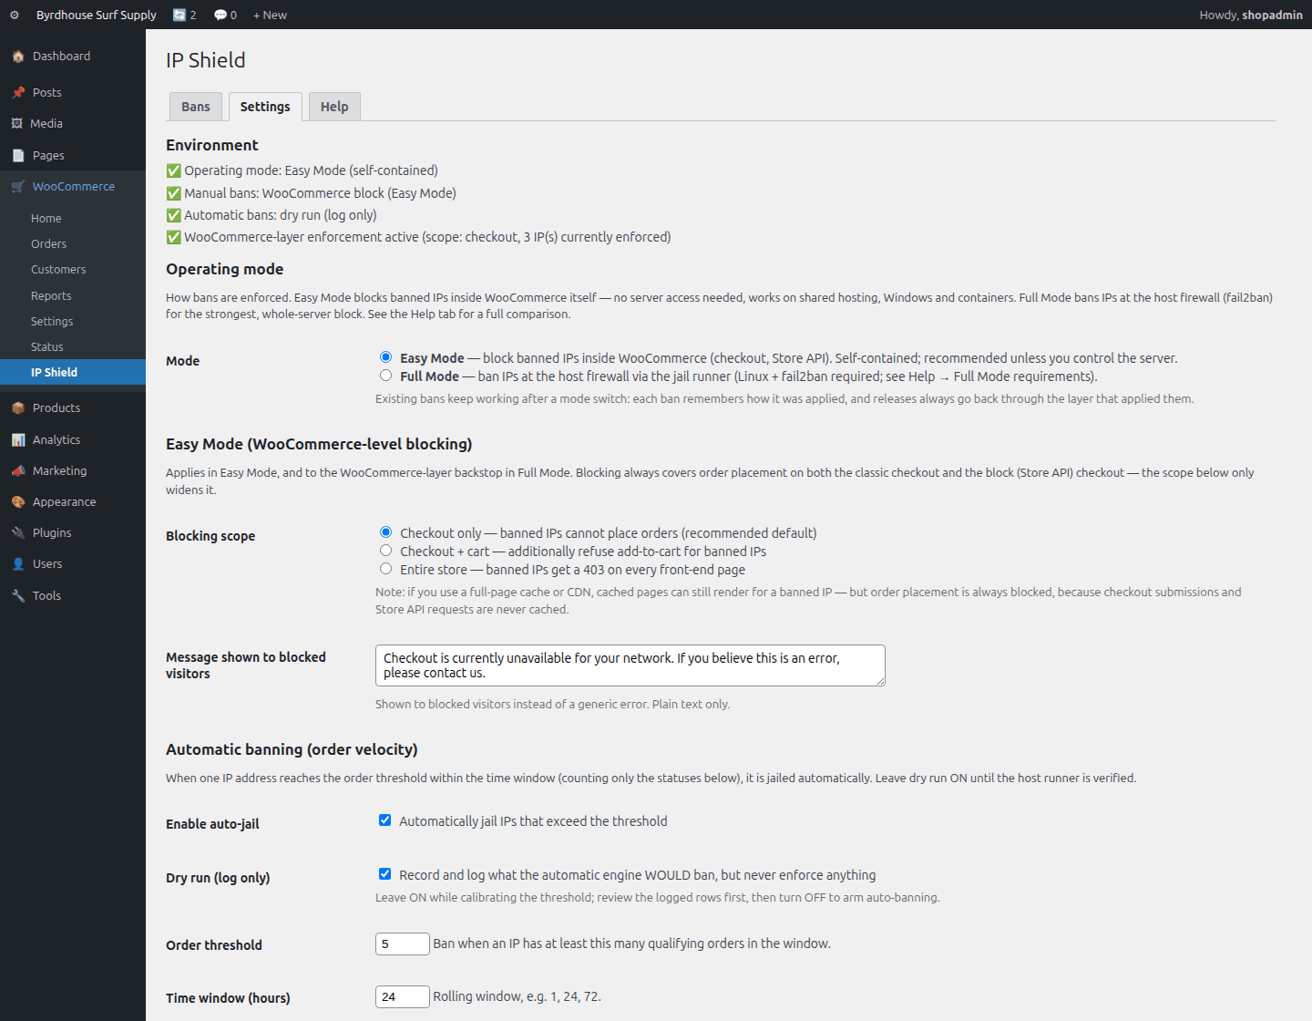Image resolution: width=1312 pixels, height=1021 pixels.
Task: Click 'WooCommerce-layer enforcement active' status line
Action: coord(419,237)
